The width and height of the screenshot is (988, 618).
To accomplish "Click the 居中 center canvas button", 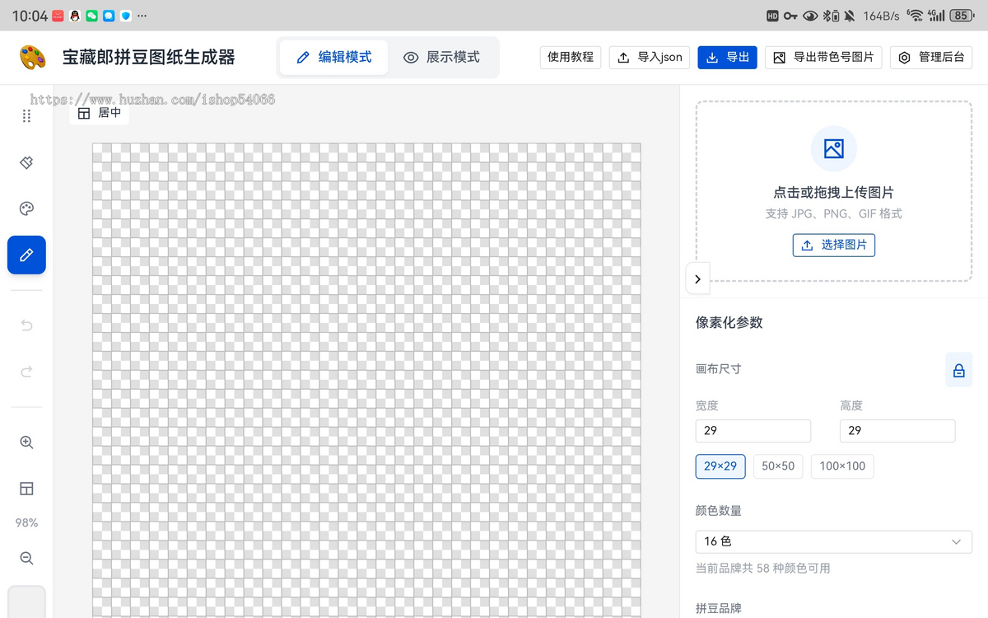I will (x=100, y=113).
